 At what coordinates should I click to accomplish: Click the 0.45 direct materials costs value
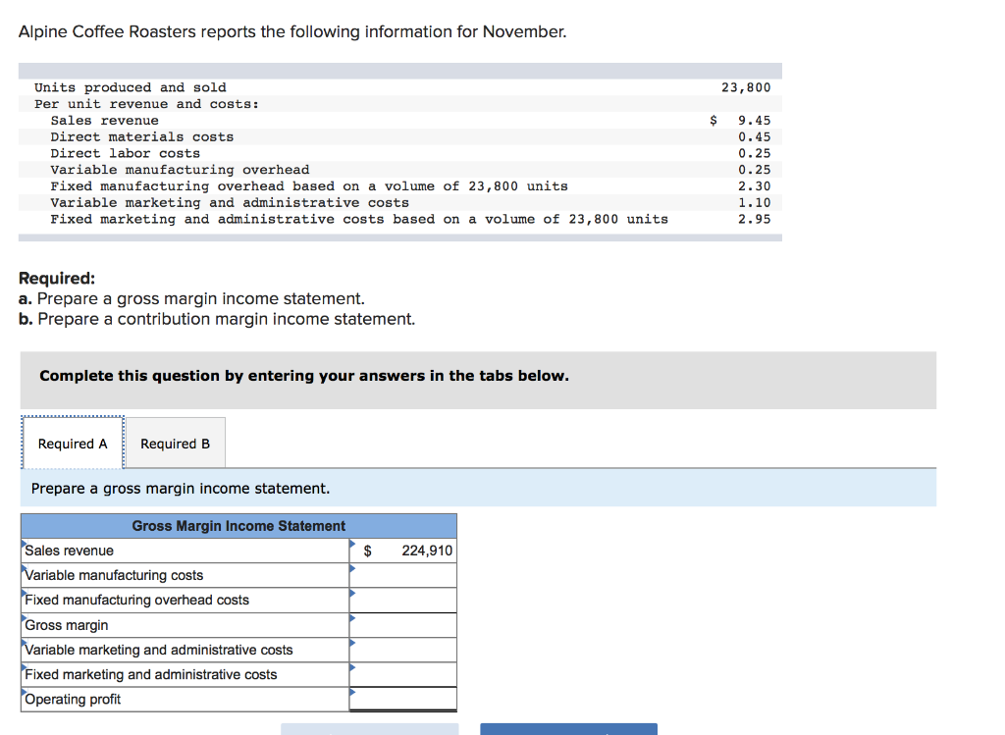pos(755,137)
